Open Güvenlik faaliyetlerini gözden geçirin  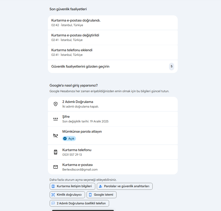point(113,67)
